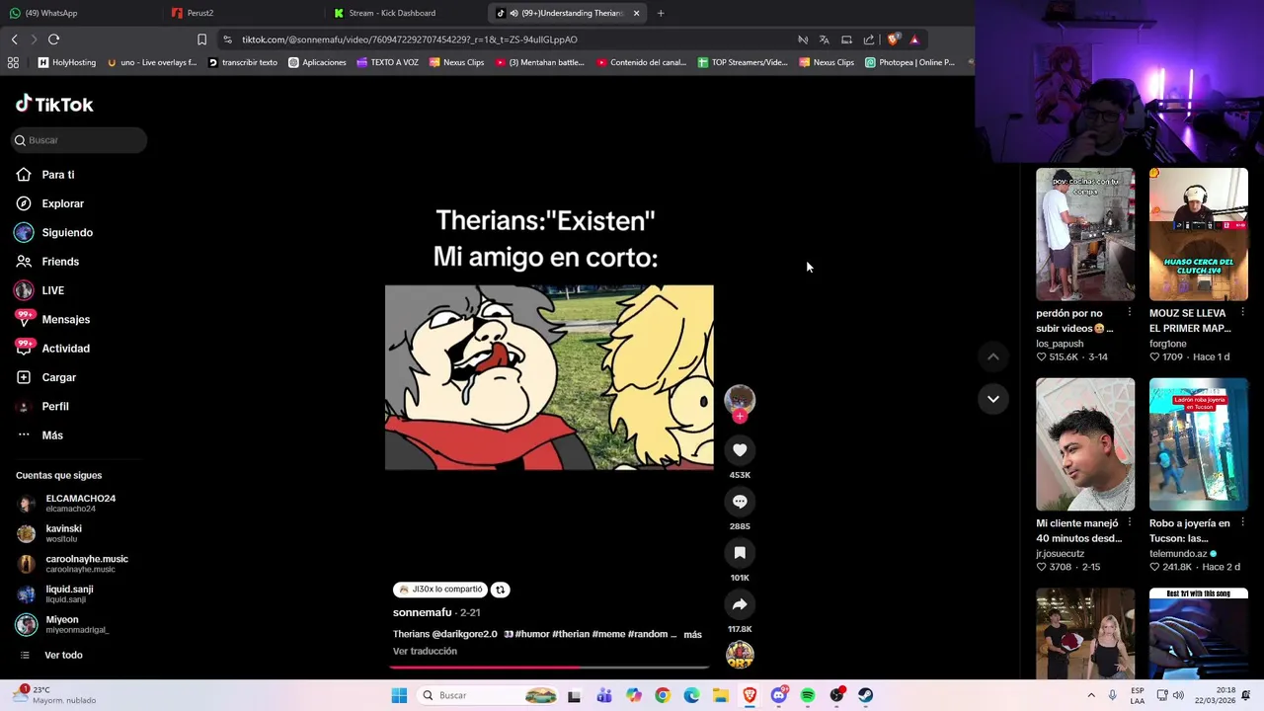The image size is (1264, 711).
Task: Share video with the arrow icon
Action: click(x=740, y=604)
